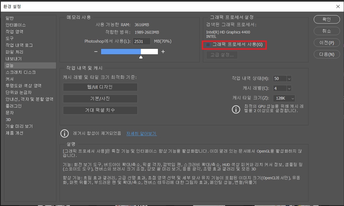
Task: Open the 자세히 알아보기 link
Action: tap(141, 134)
